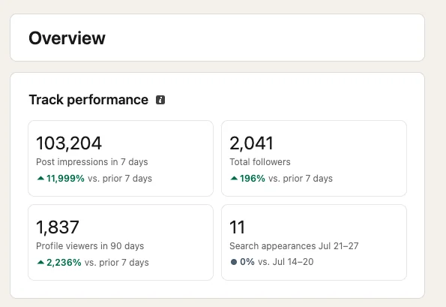Click the green up arrow beside 11,999%
Viewport: 446px width, 307px height.
(40, 179)
